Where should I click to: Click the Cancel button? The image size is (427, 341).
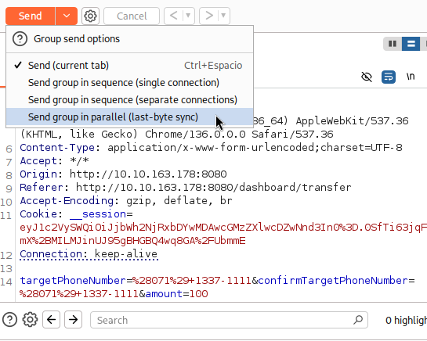tap(132, 16)
